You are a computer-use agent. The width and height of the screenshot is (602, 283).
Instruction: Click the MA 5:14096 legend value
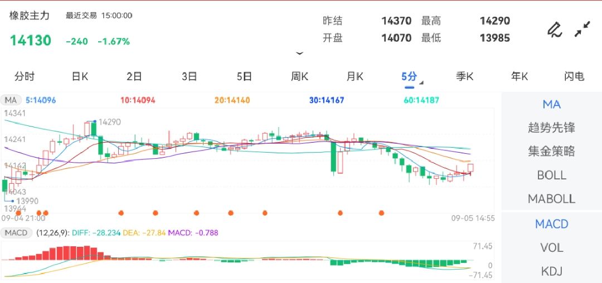41,100
